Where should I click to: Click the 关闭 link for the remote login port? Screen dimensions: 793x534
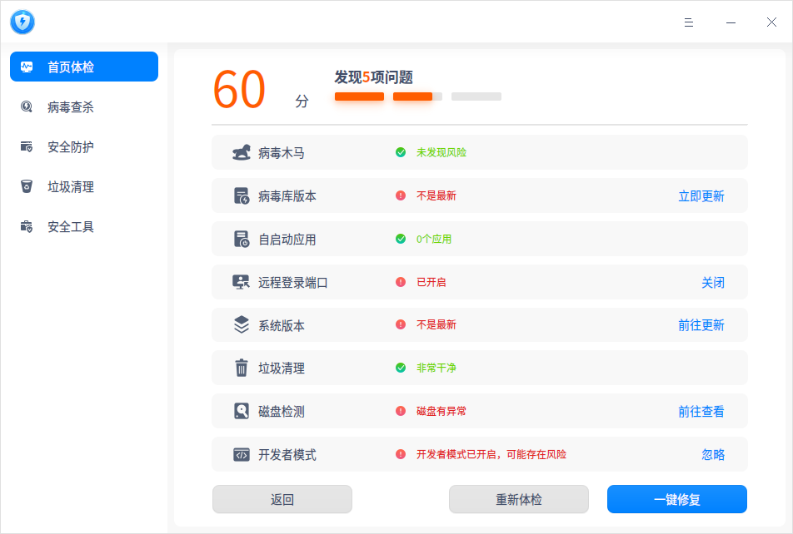tap(712, 283)
